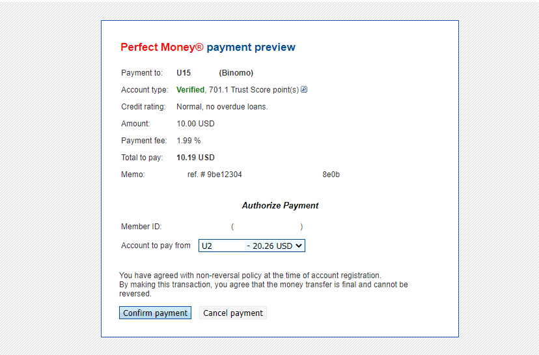The image size is (539, 355).
Task: Click the Account to pay from label
Action: [156, 246]
